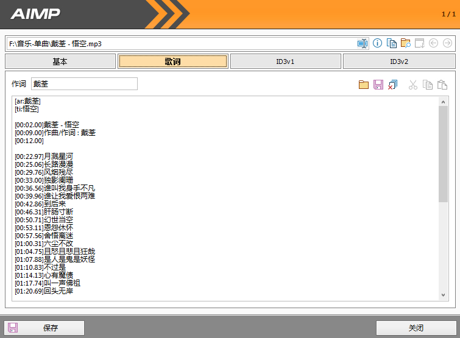The image size is (460, 338).
Task: Click the lyric line [ar:戴荃]
Action: click(x=27, y=101)
